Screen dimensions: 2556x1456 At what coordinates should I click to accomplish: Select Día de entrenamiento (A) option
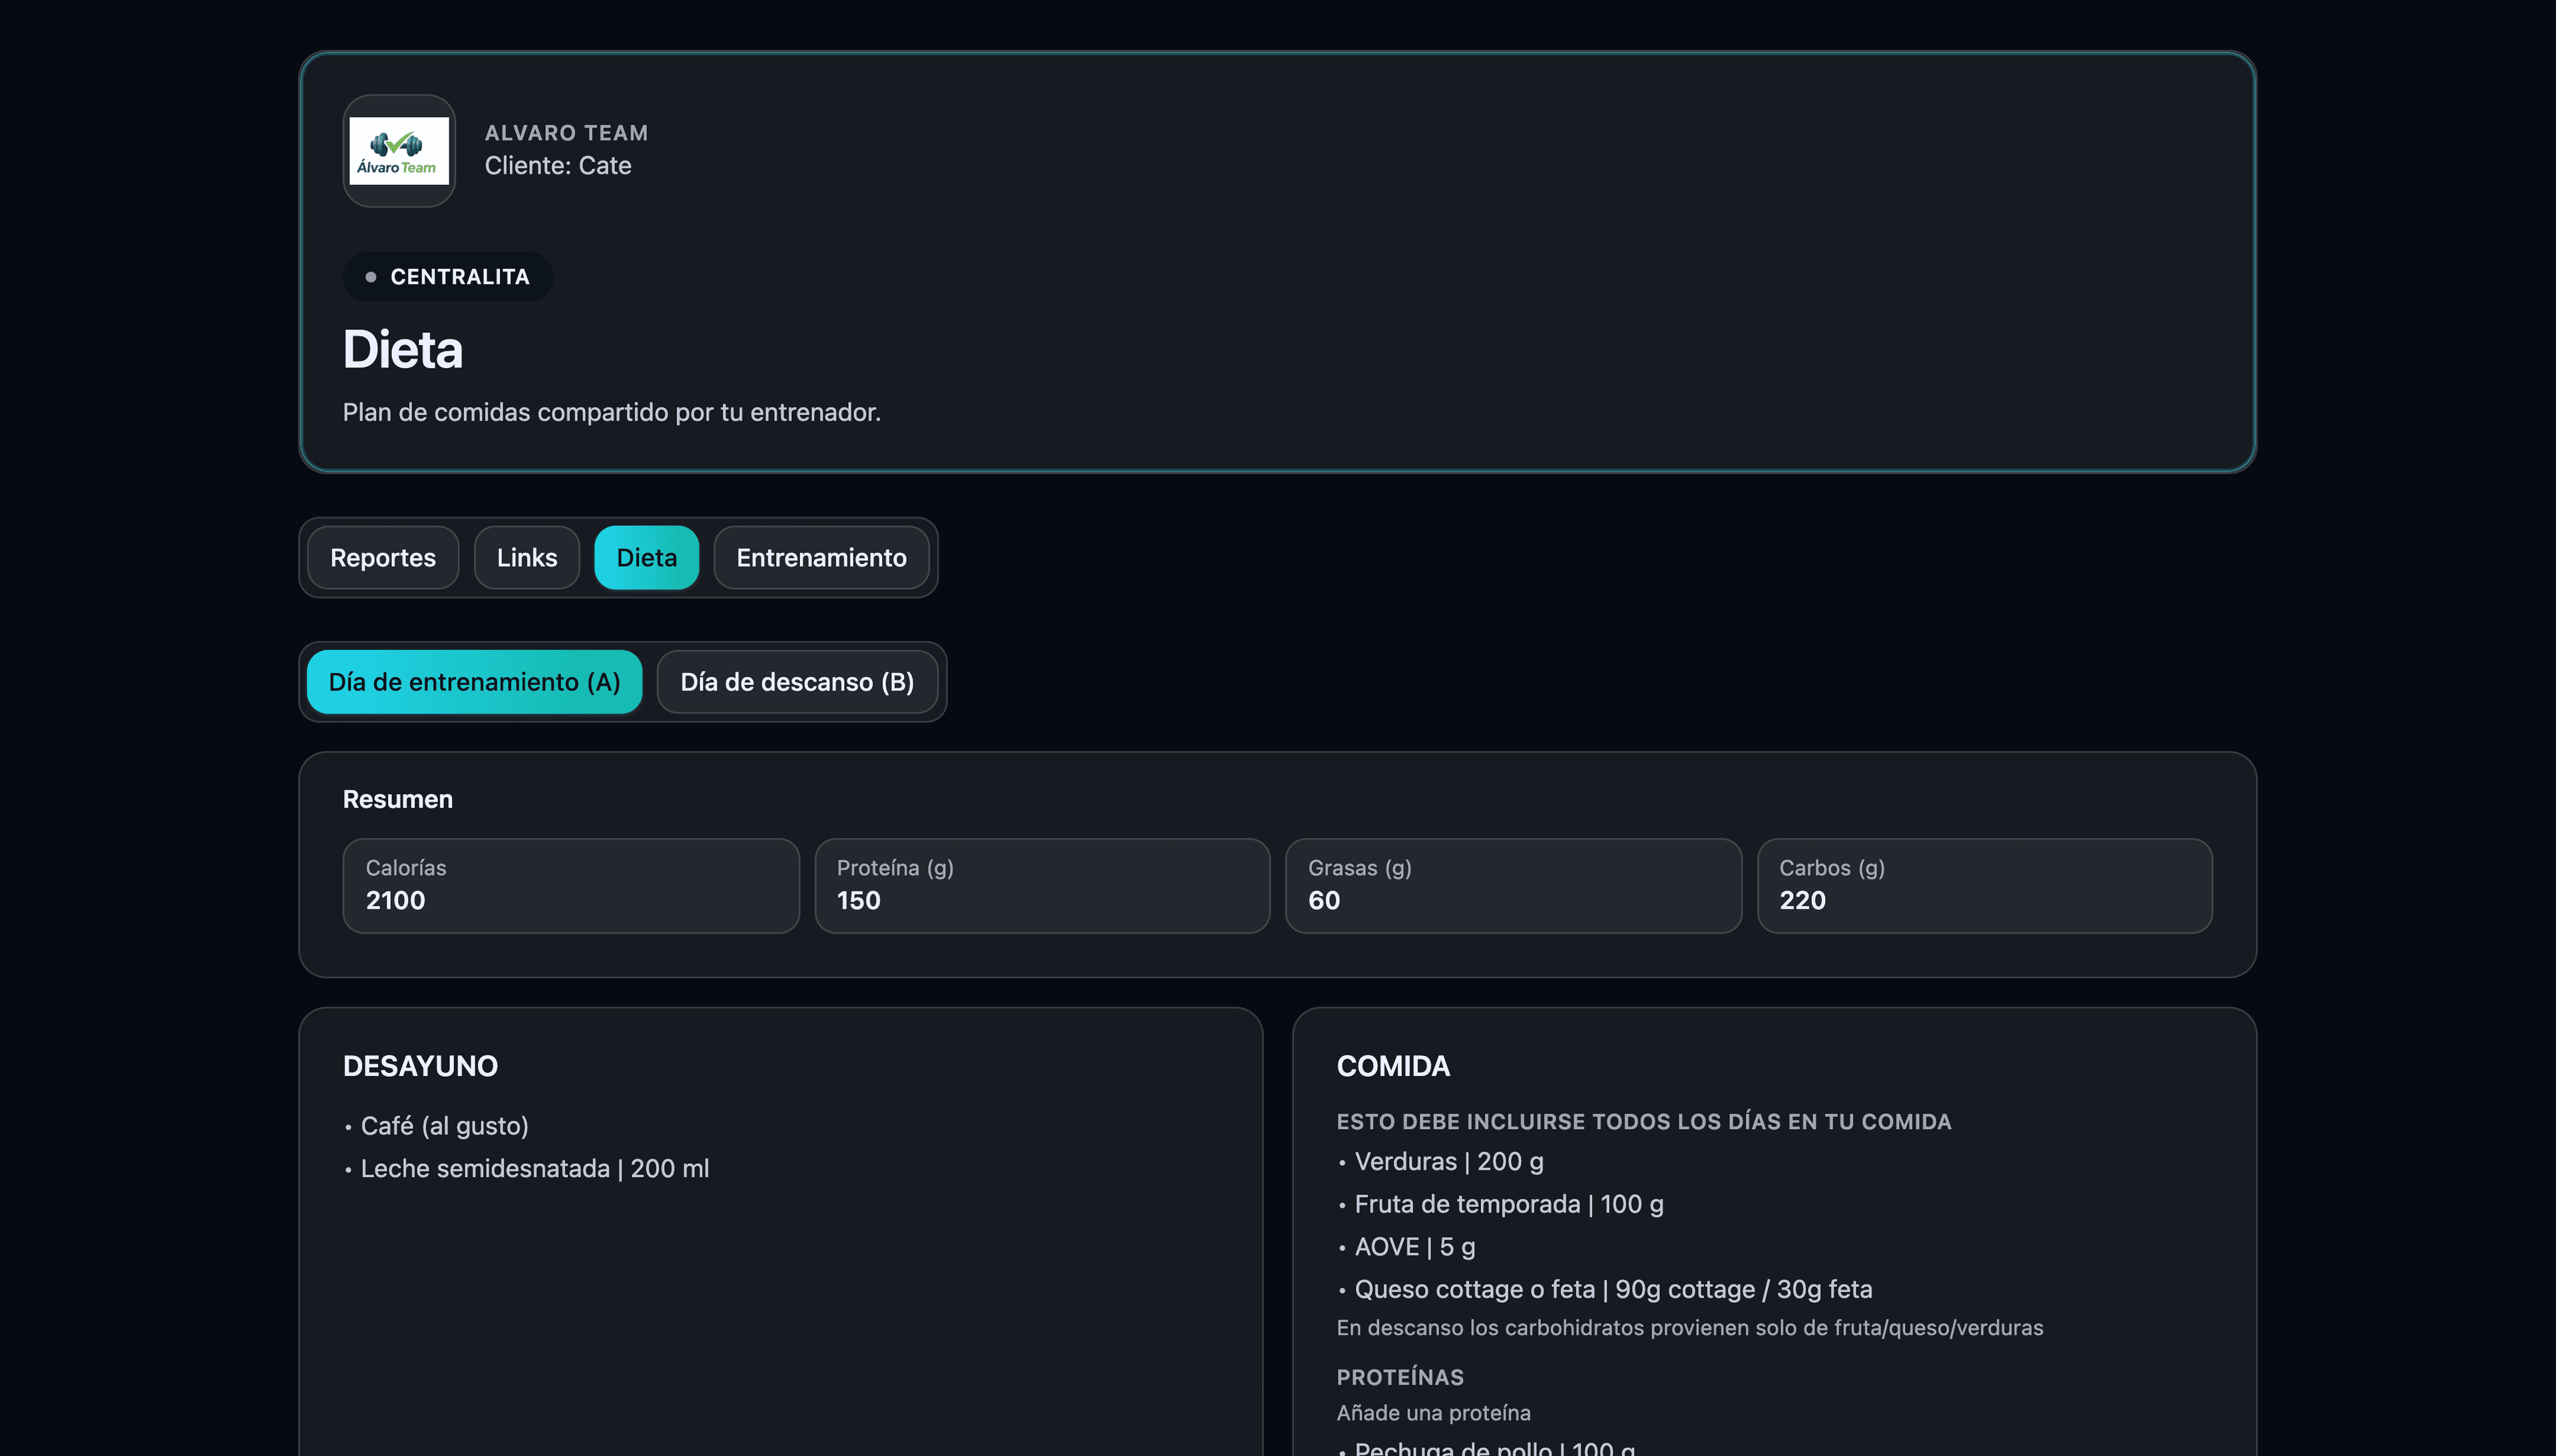(x=474, y=682)
